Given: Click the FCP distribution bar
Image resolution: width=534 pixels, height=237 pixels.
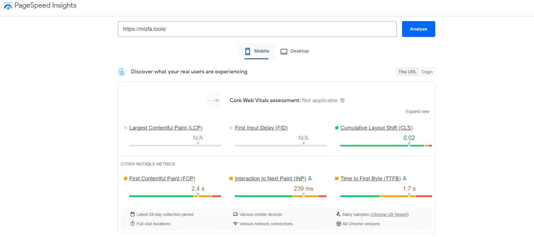Looking at the screenshot, I should [x=175, y=196].
